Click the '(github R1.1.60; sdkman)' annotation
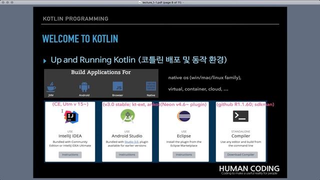Screen dimensions: 320x180 click(x=245, y=104)
